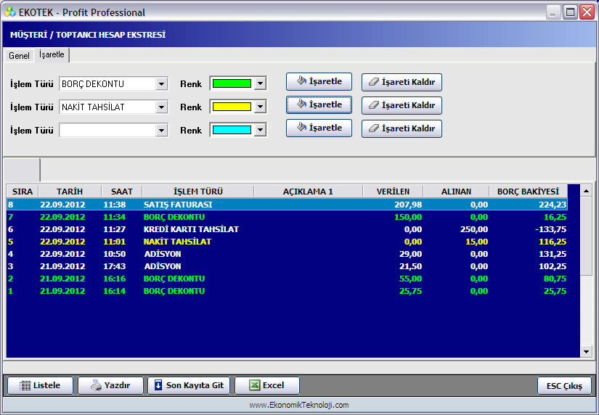This screenshot has width=599, height=415.
Task: Click the ALINAN column header
Action: (x=456, y=192)
